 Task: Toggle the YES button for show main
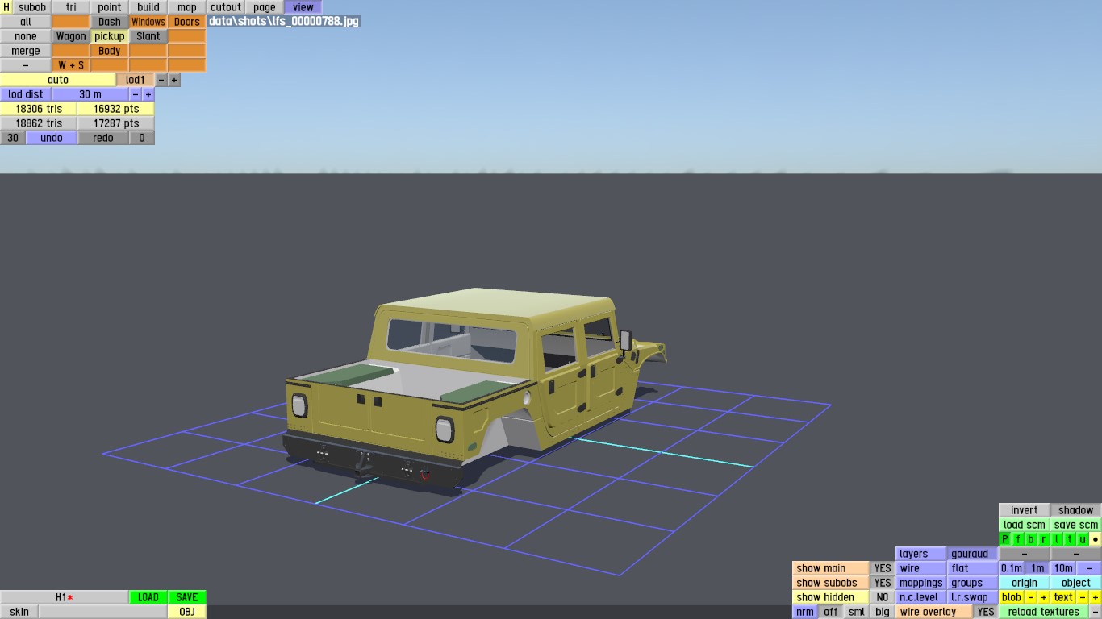[x=883, y=568]
